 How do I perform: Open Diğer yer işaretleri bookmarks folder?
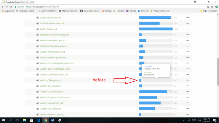[x=208, y=11]
